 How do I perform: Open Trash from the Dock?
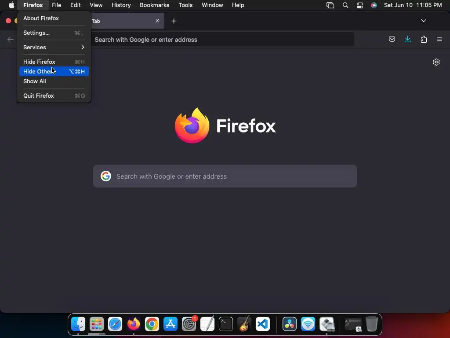coord(372,324)
